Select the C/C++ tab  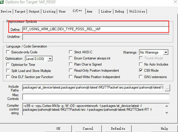pos(78,11)
